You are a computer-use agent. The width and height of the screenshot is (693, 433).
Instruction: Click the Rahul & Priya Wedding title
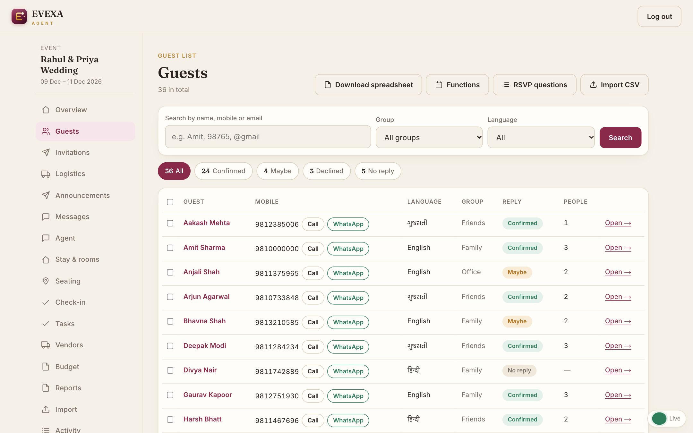pyautogui.click(x=70, y=64)
